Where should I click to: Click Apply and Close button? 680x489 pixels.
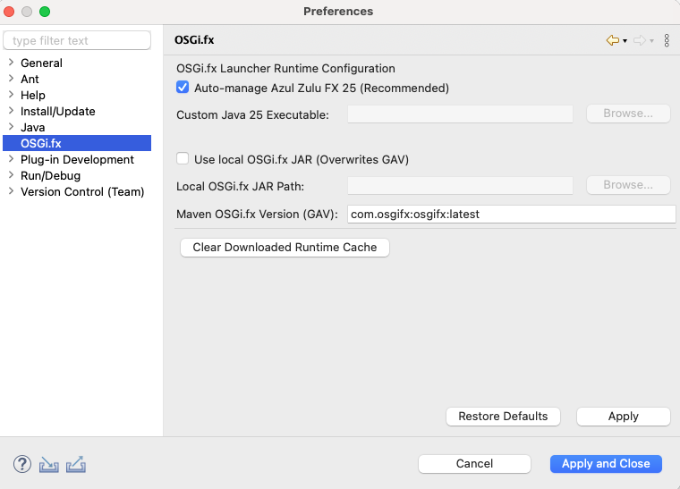(606, 464)
